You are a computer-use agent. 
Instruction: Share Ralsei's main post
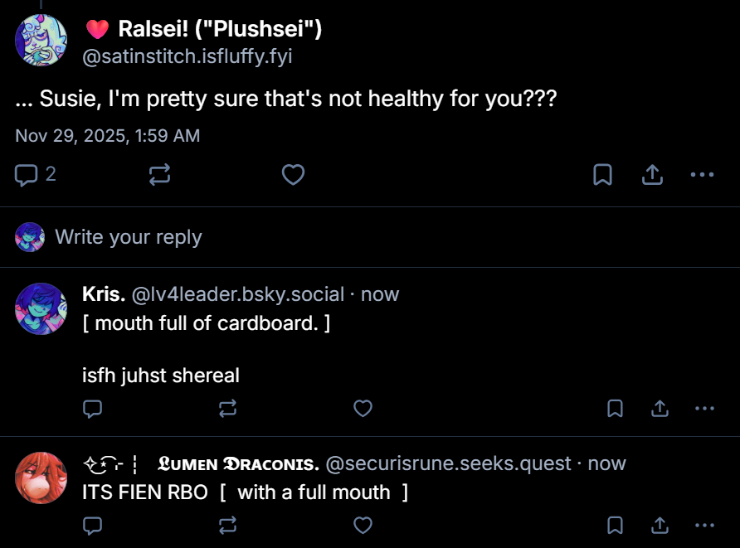[652, 174]
